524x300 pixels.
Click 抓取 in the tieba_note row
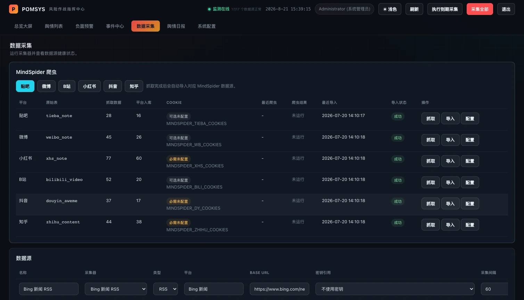(x=431, y=118)
